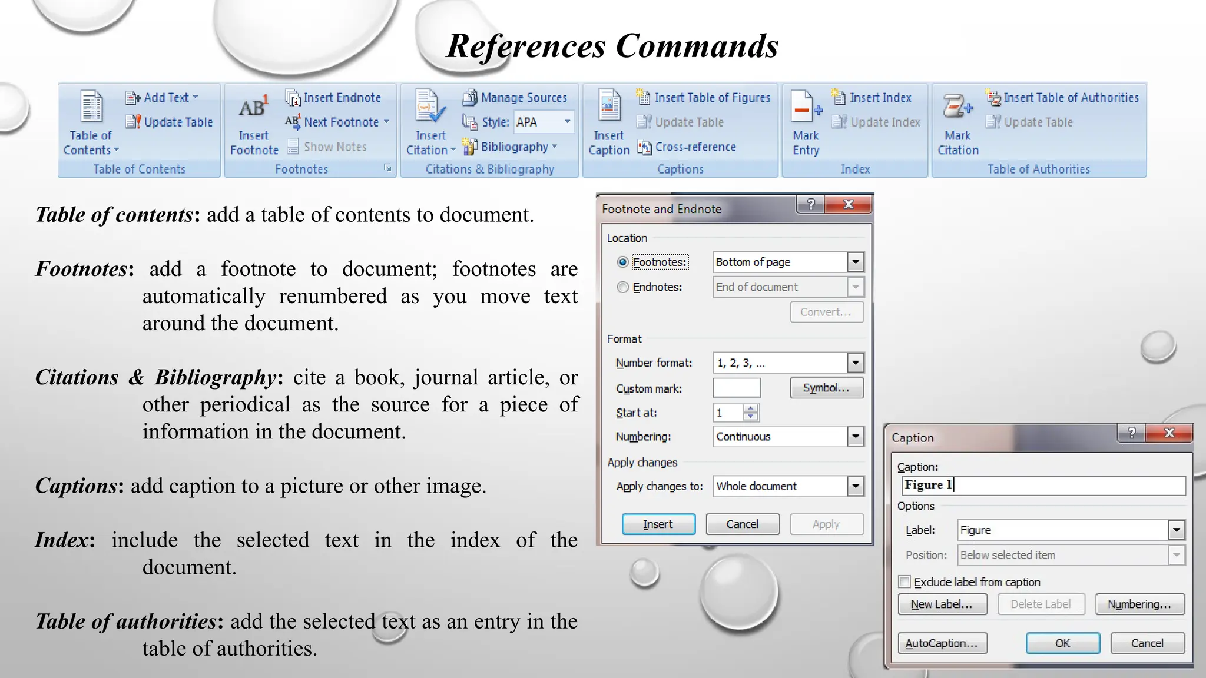Image resolution: width=1206 pixels, height=678 pixels.
Task: Click the Mark Citation icon
Action: coord(957,107)
